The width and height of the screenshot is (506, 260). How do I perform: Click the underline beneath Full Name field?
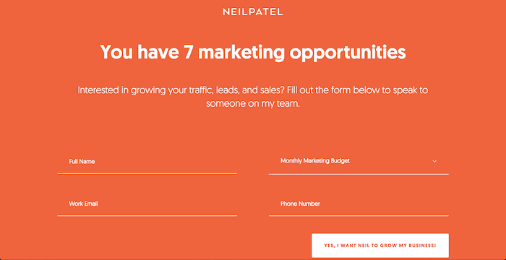pyautogui.click(x=147, y=173)
